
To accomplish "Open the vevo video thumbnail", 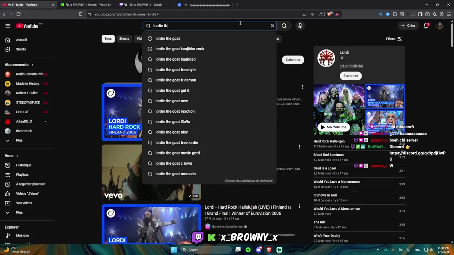I will 151,172.
